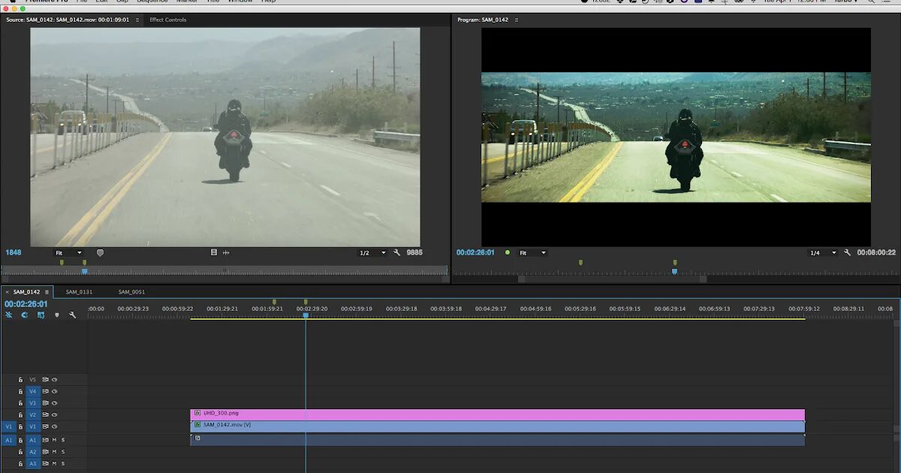The height and width of the screenshot is (473, 901).
Task: Open the SAM_0051 sequence tab
Action: coord(131,292)
